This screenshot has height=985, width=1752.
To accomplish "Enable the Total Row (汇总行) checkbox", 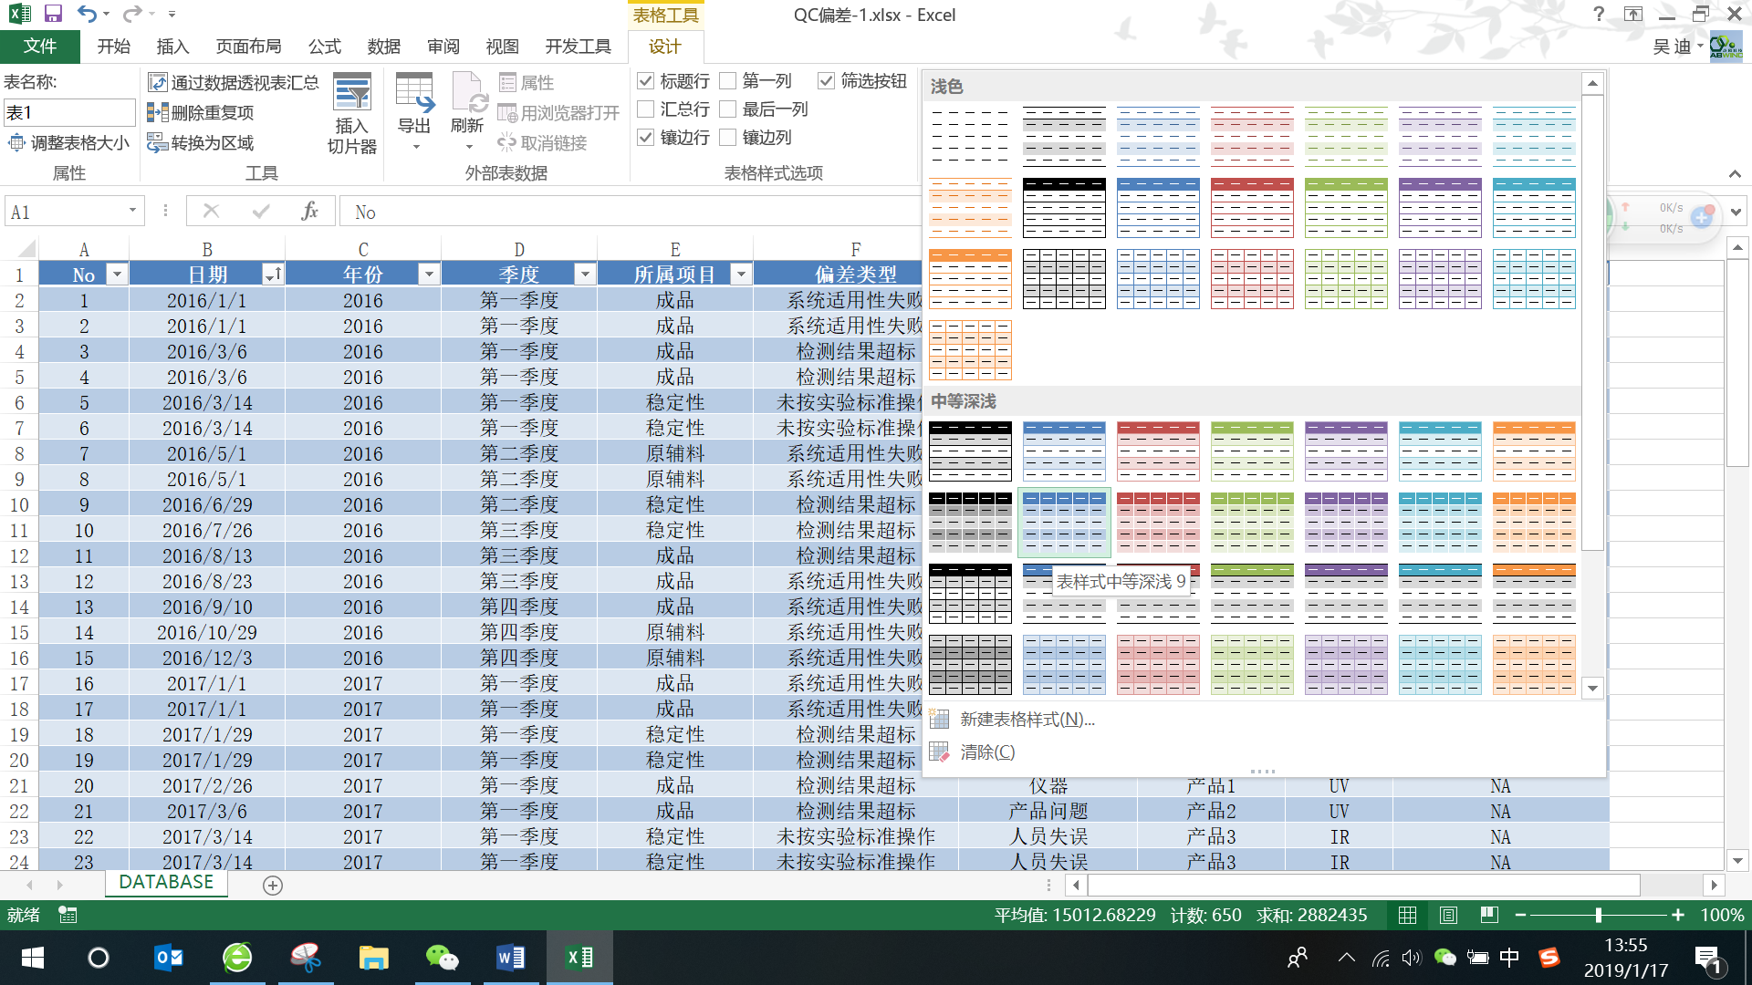I will (646, 109).
